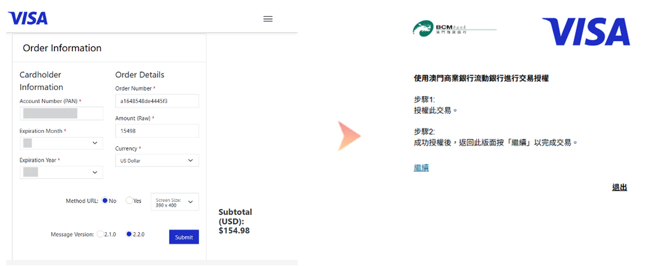Screen dimensions: 645x266
Task: Click the 繼續 continue link
Action: point(421,167)
